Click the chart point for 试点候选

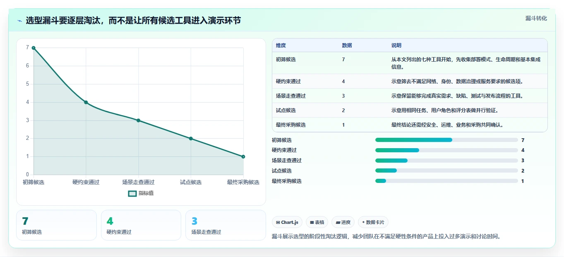191,139
